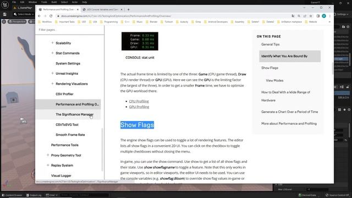Open the Android Developers bookmark folder
This screenshot has height=198, width=352.
pos(216,22)
